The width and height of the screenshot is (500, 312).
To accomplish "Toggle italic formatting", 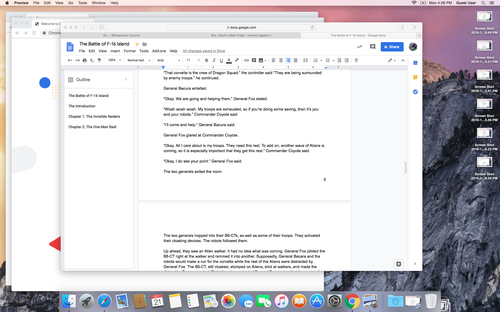I will [x=214, y=60].
